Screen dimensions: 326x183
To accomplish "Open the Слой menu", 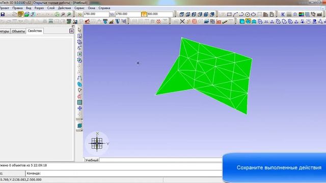I will point(51,8).
